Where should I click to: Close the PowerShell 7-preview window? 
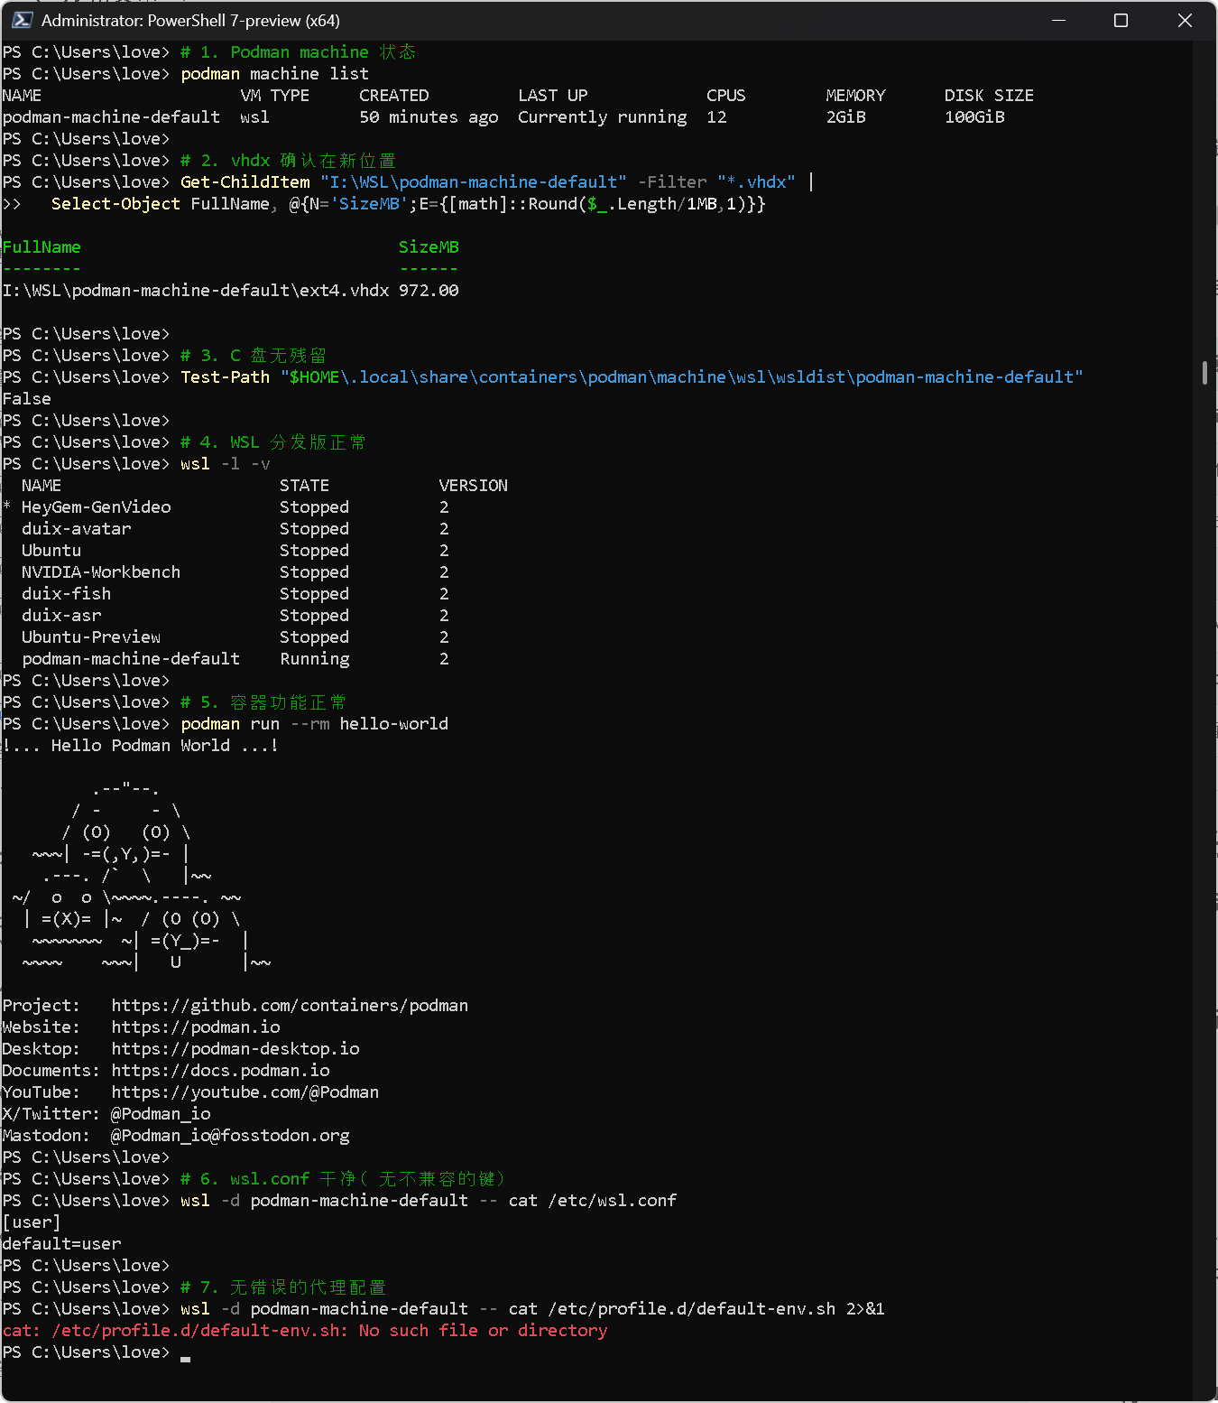(1185, 20)
